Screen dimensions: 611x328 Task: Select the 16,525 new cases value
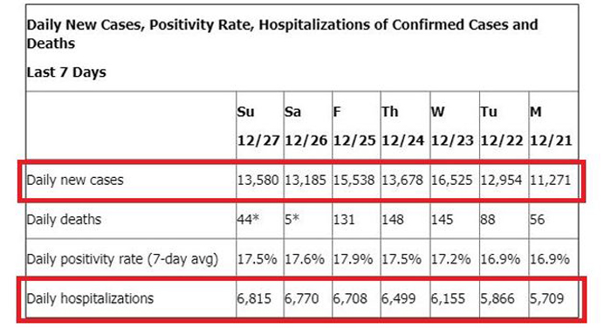tap(451, 181)
